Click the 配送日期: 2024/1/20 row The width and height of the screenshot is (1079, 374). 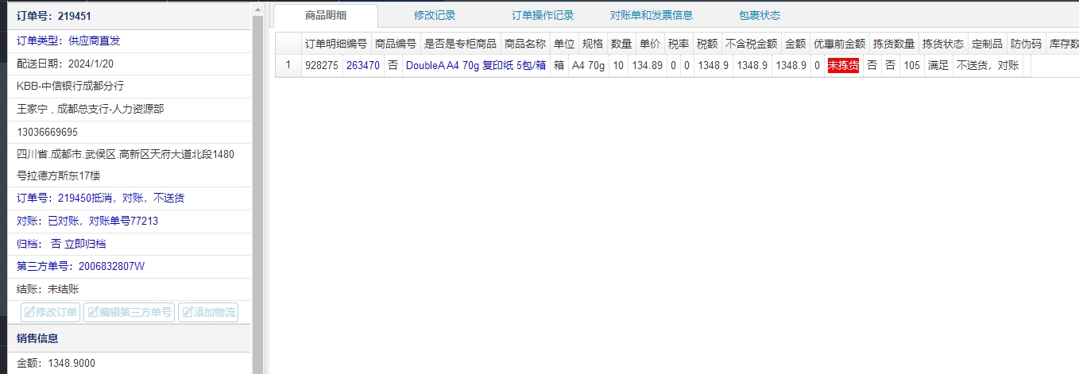tap(130, 64)
